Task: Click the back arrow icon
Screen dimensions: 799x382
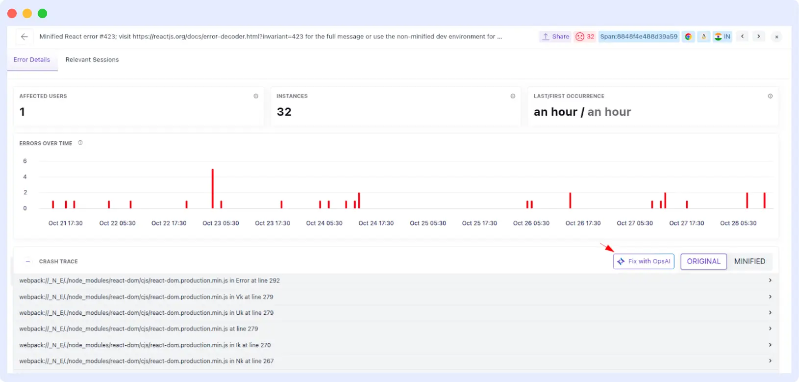Action: [x=24, y=37]
